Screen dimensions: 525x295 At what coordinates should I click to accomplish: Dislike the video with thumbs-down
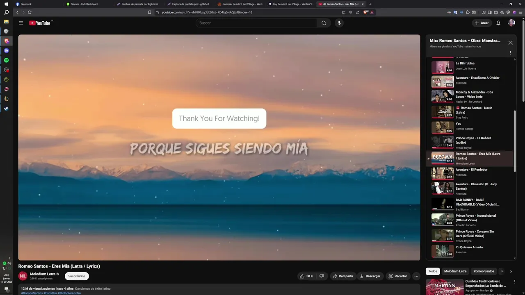click(x=322, y=276)
